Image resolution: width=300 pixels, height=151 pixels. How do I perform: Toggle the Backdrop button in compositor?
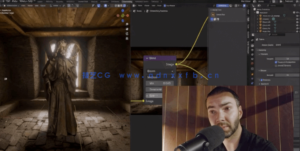tap(222, 6)
